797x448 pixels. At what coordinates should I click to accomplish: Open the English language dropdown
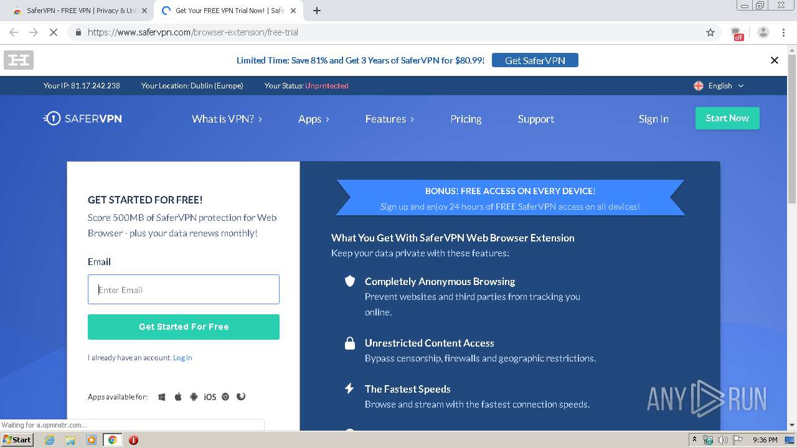(726, 86)
